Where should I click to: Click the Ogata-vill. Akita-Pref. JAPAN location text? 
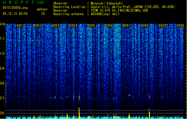133,7
